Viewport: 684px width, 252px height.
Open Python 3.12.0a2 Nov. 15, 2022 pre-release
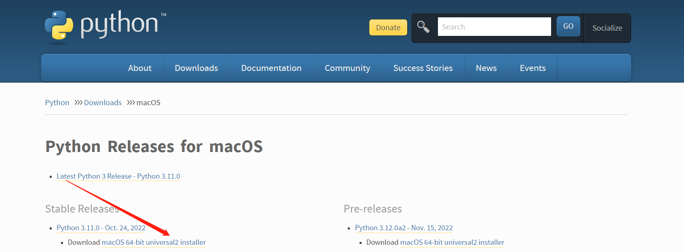pyautogui.click(x=404, y=228)
